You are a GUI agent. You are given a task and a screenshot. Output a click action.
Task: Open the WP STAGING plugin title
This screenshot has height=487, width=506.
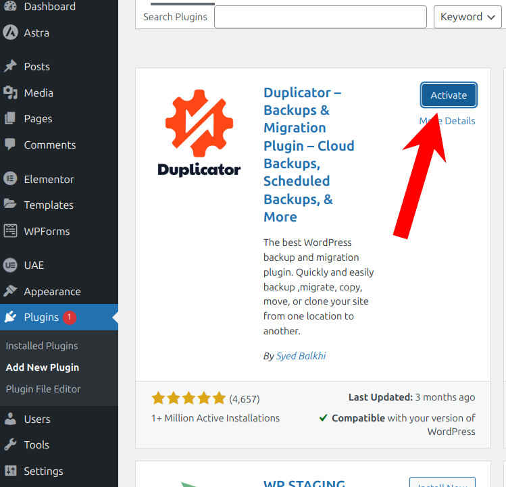pyautogui.click(x=304, y=483)
